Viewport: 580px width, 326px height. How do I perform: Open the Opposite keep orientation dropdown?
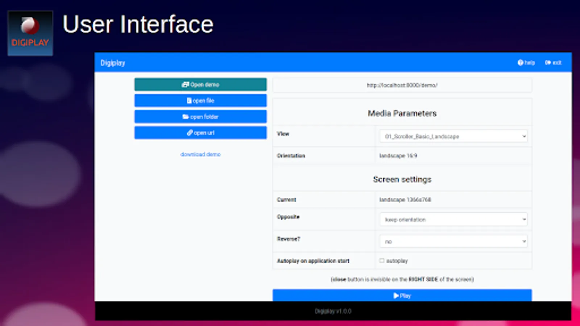click(453, 220)
